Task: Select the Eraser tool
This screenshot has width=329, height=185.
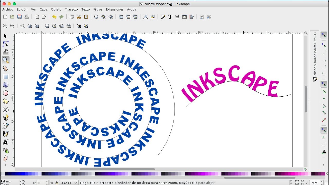Action: coord(5,159)
